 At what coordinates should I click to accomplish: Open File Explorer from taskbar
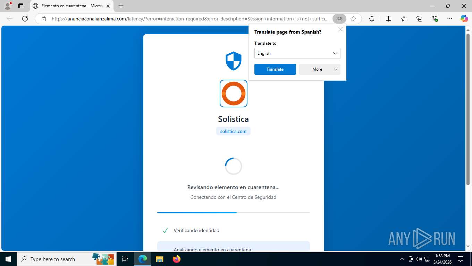(159, 259)
